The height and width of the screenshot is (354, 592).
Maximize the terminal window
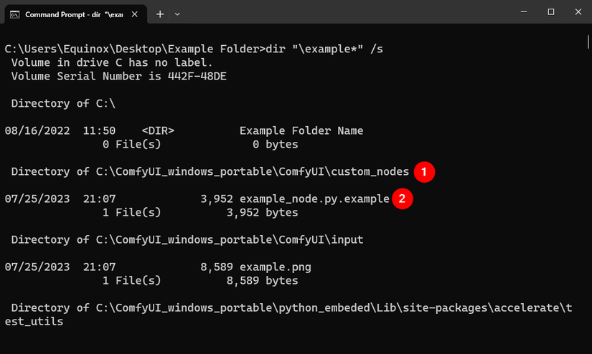(550, 12)
